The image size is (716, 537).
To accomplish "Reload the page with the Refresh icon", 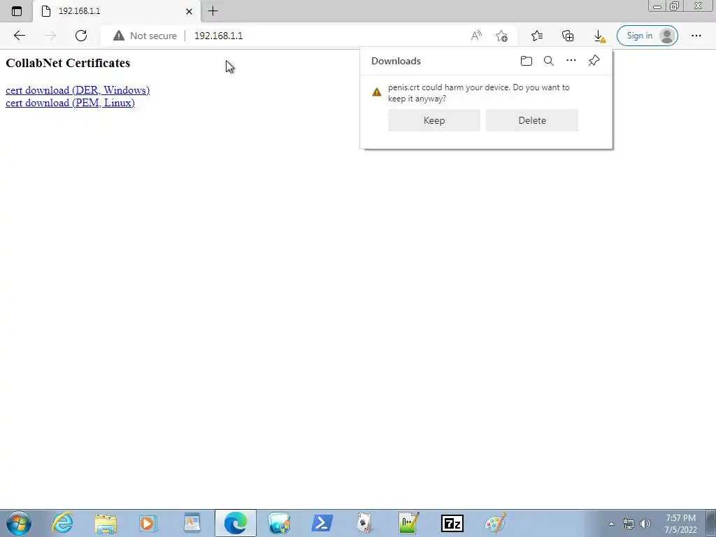I will [81, 36].
